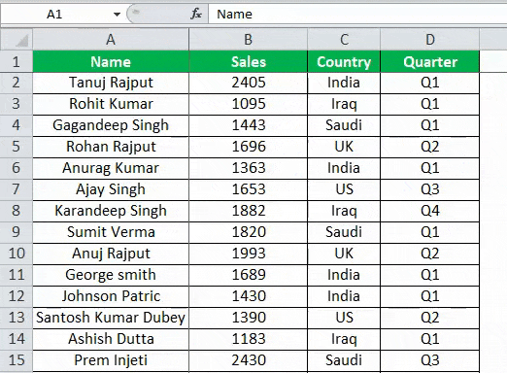Open the Name Box dropdown arrow

117,15
